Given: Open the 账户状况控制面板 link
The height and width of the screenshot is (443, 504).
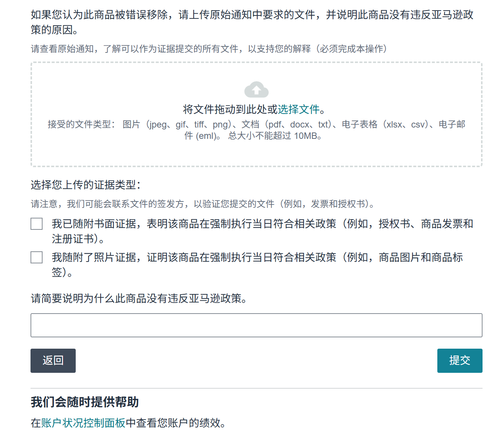Looking at the screenshot, I should pyautogui.click(x=83, y=423).
